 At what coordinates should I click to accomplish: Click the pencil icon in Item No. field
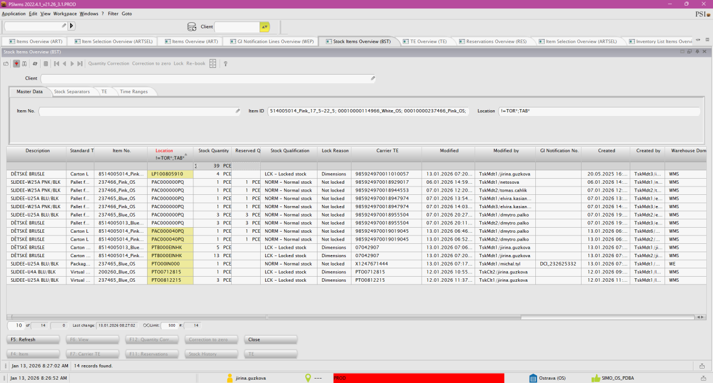237,111
